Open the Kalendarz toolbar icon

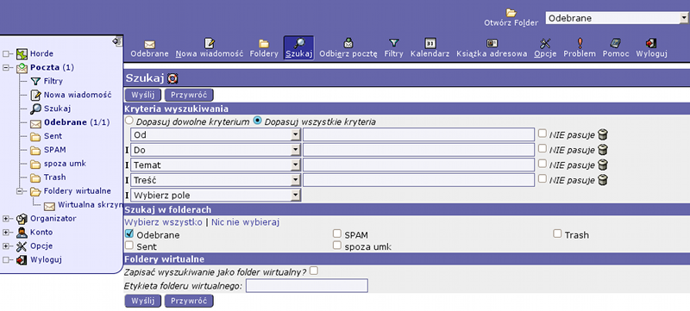pyautogui.click(x=430, y=43)
